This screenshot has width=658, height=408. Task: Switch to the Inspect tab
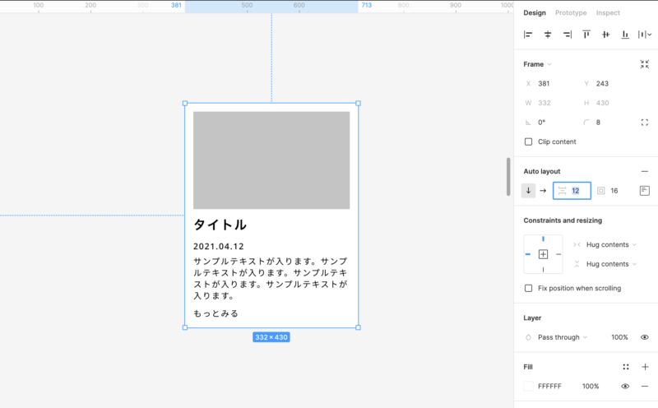pyautogui.click(x=608, y=13)
